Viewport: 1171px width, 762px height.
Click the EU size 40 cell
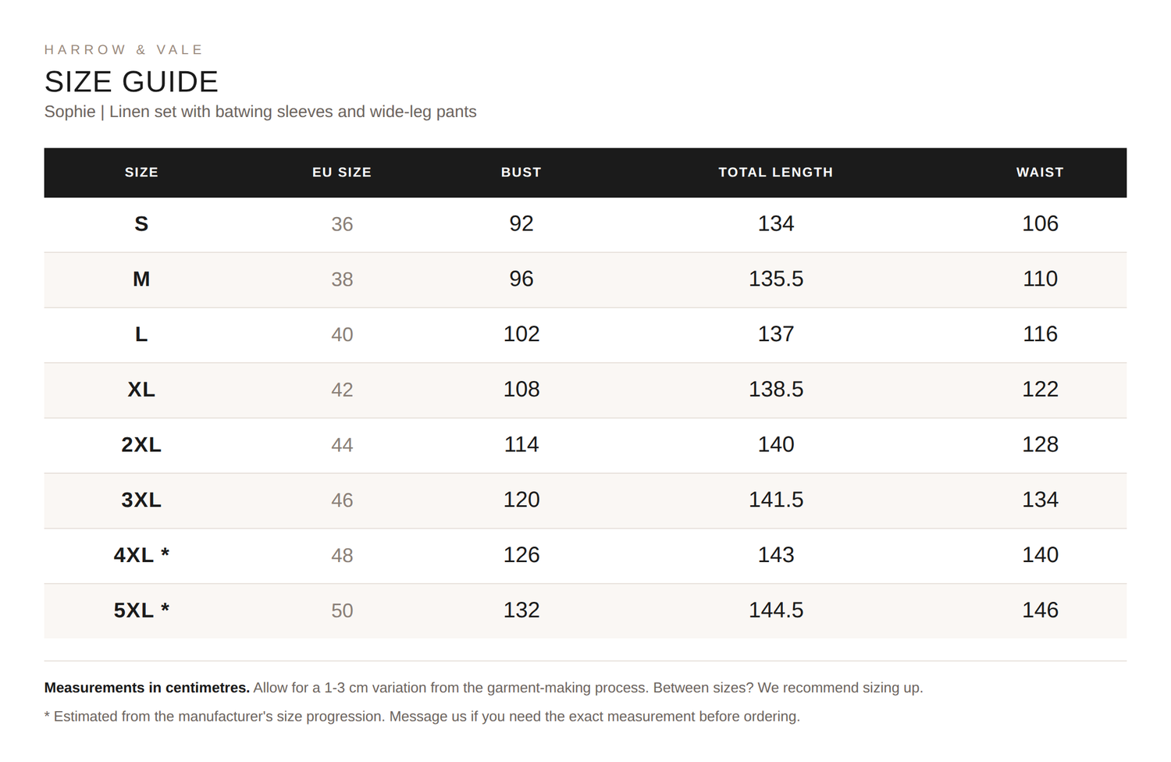342,335
